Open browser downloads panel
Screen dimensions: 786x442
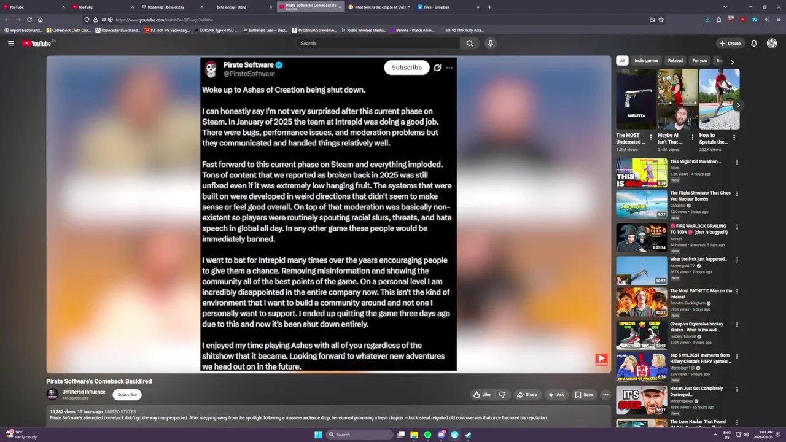pos(707,20)
